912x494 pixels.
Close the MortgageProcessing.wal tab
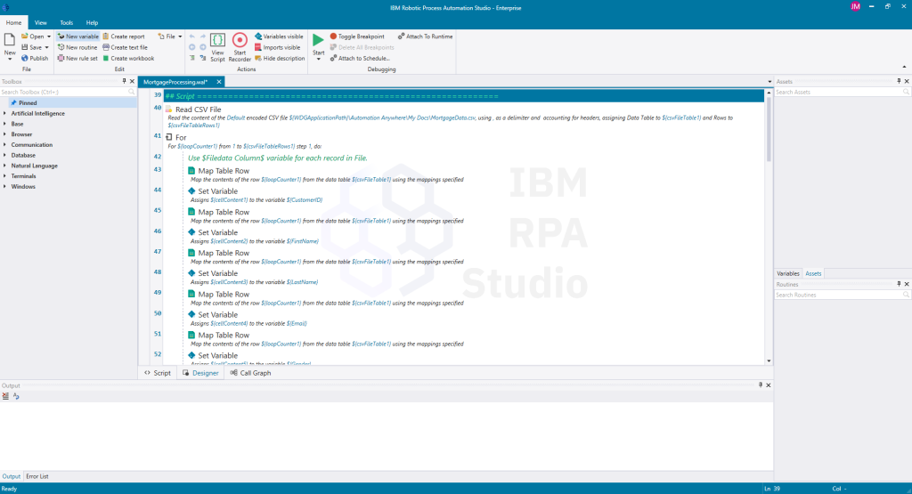219,82
